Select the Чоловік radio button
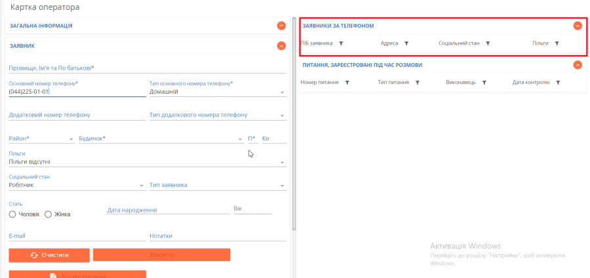The image size is (590, 278). click(x=12, y=214)
